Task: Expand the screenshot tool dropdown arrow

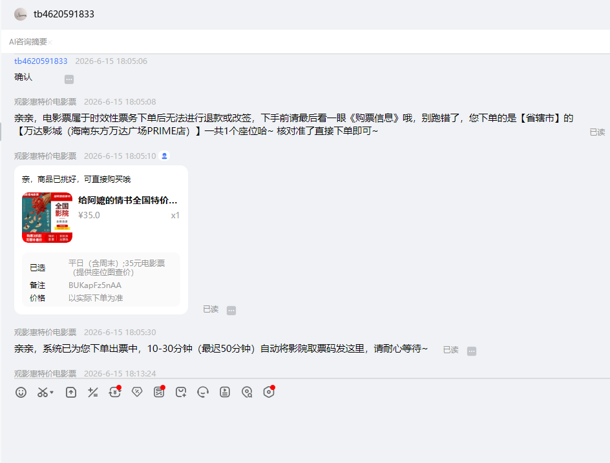Action: coord(52,392)
